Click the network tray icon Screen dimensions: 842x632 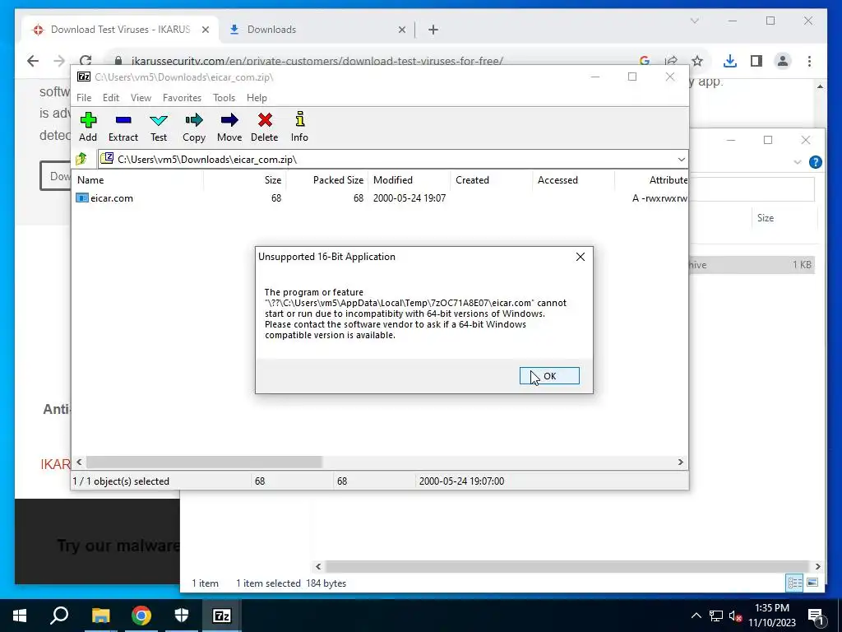(716, 616)
